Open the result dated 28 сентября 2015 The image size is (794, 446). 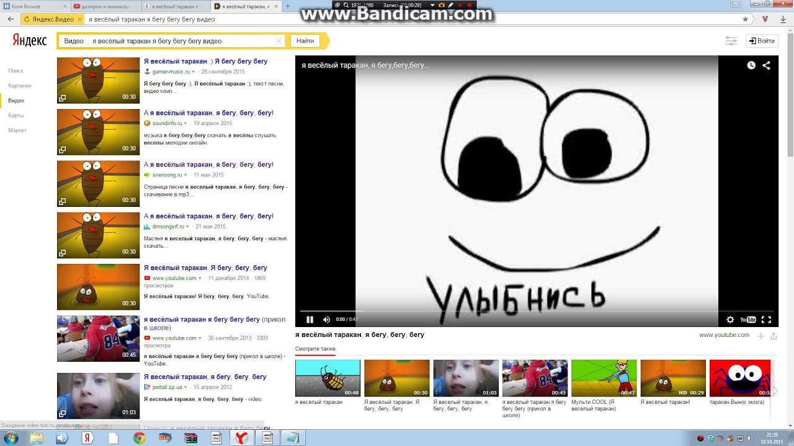pyautogui.click(x=205, y=61)
